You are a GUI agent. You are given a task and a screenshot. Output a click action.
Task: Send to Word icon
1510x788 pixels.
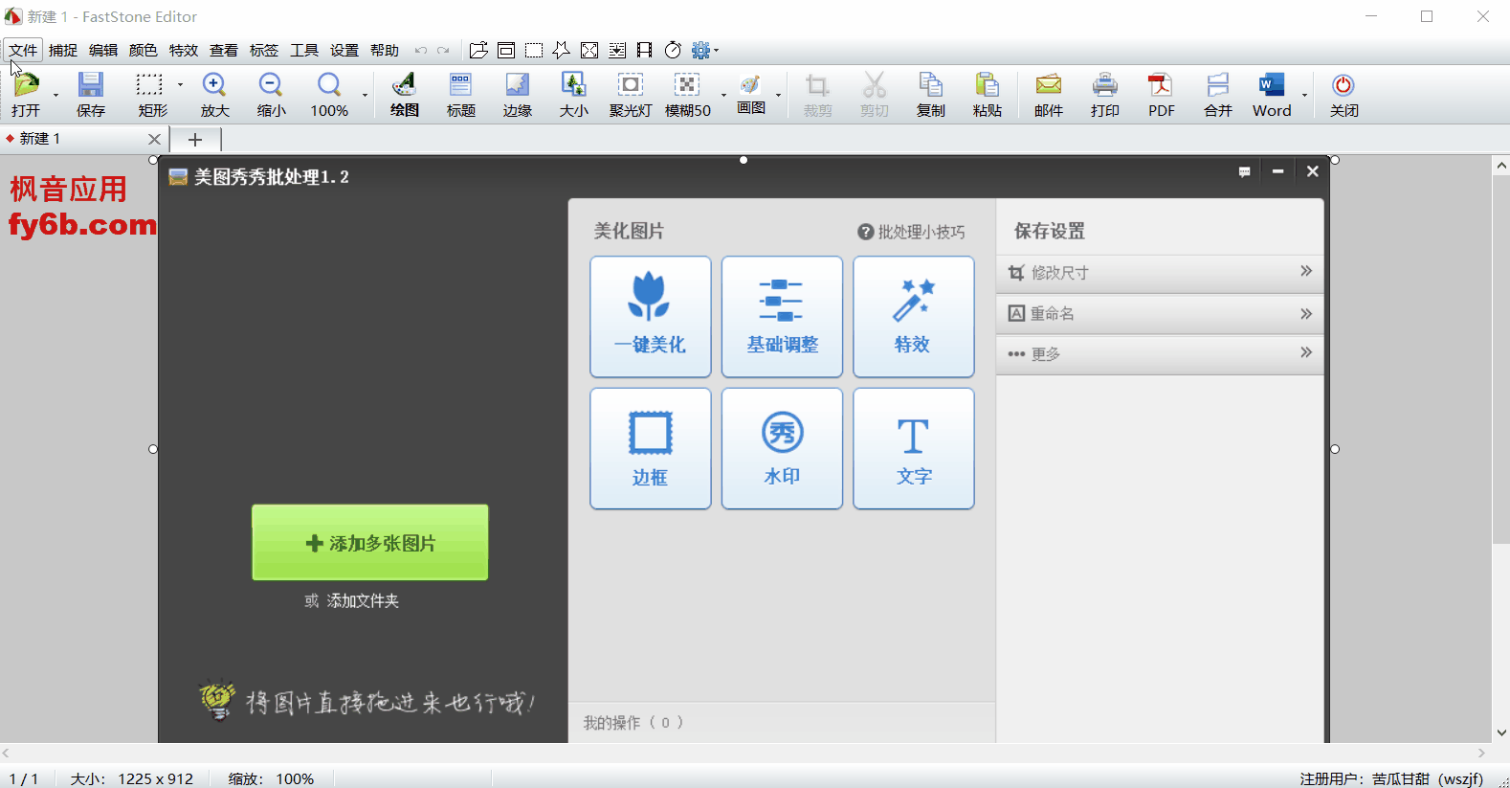coord(1272,95)
